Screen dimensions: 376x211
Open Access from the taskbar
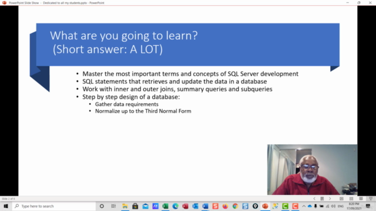pos(185,206)
